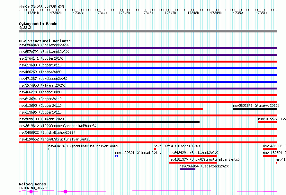Click the Cytogenetic Bands track title
Viewport: 286px width, 195px height.
coord(38,24)
